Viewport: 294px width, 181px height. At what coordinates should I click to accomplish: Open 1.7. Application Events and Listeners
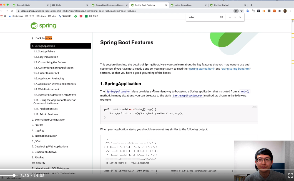(x=55, y=84)
